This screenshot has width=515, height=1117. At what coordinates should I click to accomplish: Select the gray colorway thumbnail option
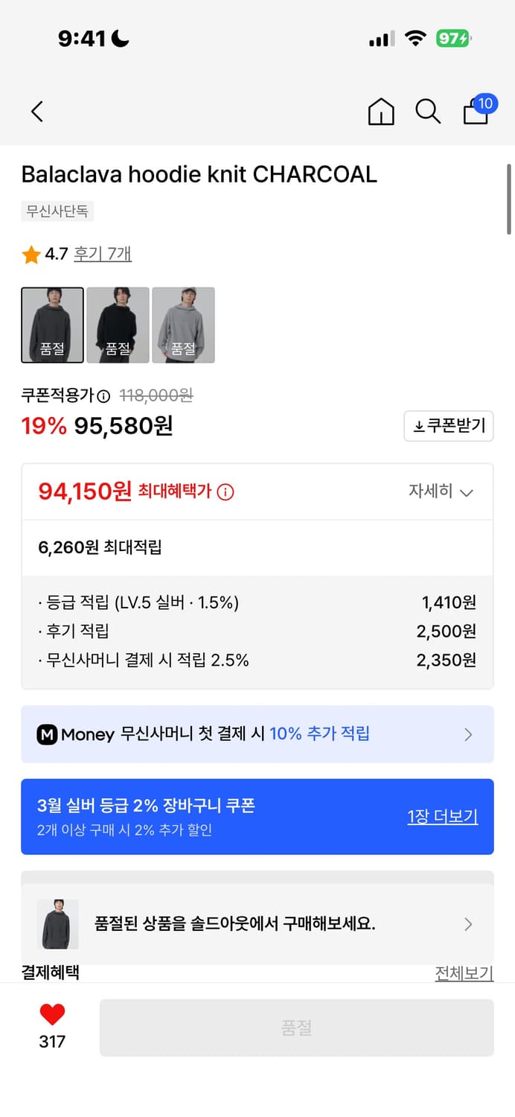(x=183, y=324)
